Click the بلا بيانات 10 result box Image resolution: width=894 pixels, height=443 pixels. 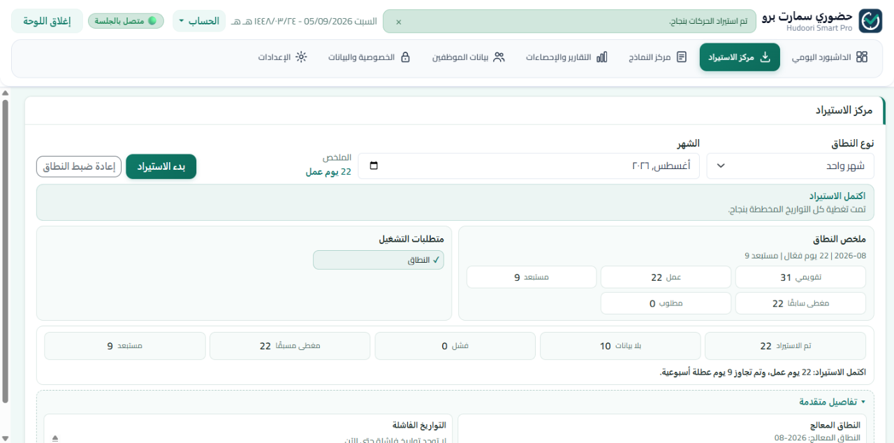click(620, 346)
